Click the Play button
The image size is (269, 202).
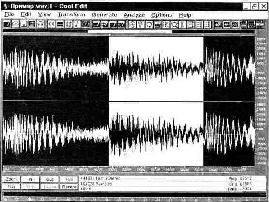11,187
